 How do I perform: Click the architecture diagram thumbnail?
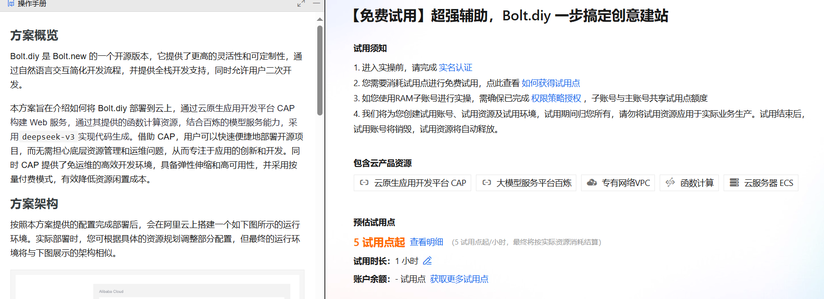pos(158,285)
